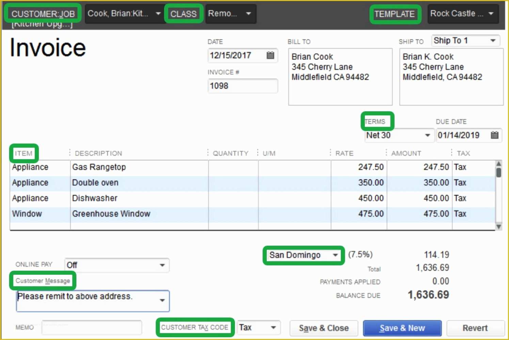
Task: Open the invoice date calendar picker
Action: [x=271, y=55]
